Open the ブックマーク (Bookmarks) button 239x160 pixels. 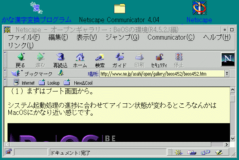tap(32, 74)
